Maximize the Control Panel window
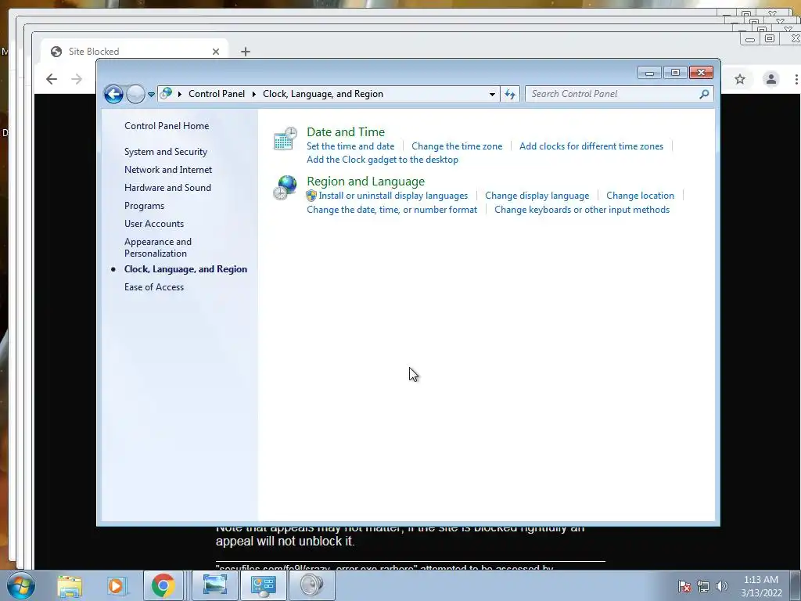 tap(675, 73)
